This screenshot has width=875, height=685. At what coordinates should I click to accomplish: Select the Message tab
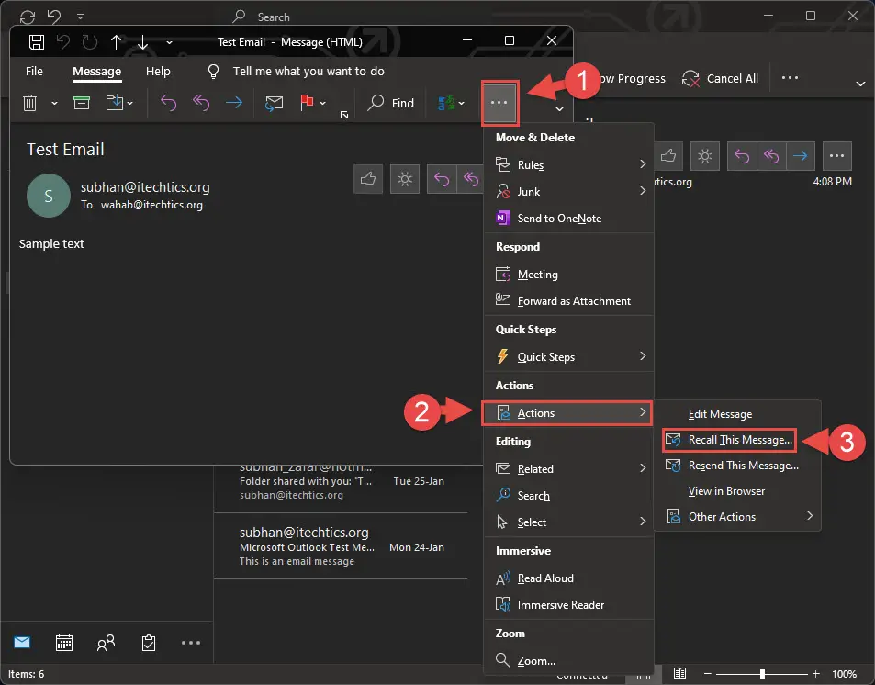coord(96,72)
